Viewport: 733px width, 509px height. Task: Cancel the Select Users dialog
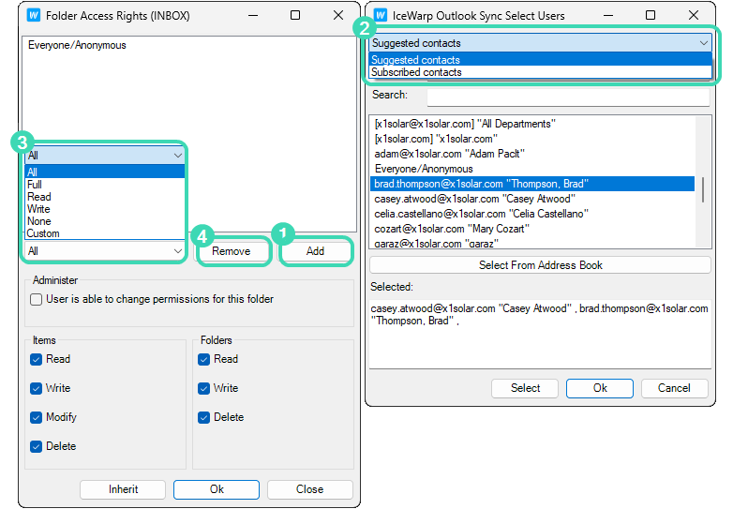click(x=674, y=388)
